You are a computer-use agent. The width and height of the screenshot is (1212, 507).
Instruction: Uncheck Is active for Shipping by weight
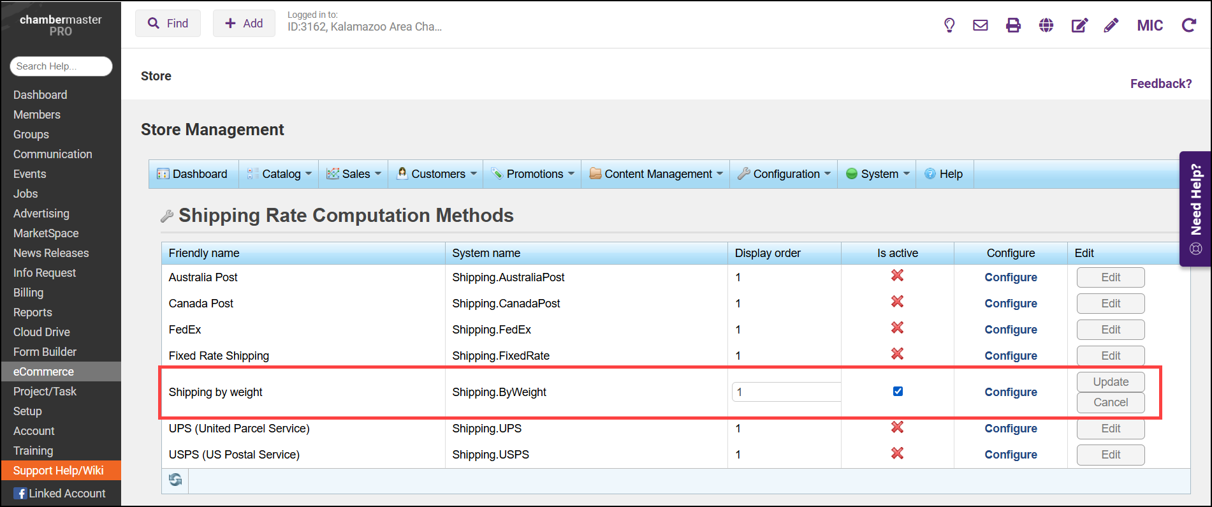898,392
